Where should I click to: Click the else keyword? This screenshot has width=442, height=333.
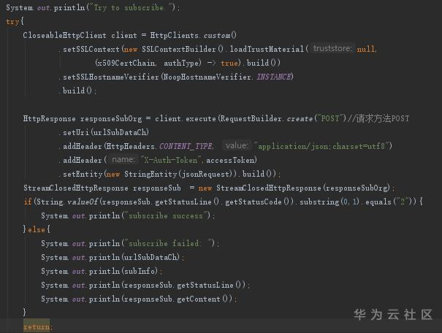(x=37, y=229)
